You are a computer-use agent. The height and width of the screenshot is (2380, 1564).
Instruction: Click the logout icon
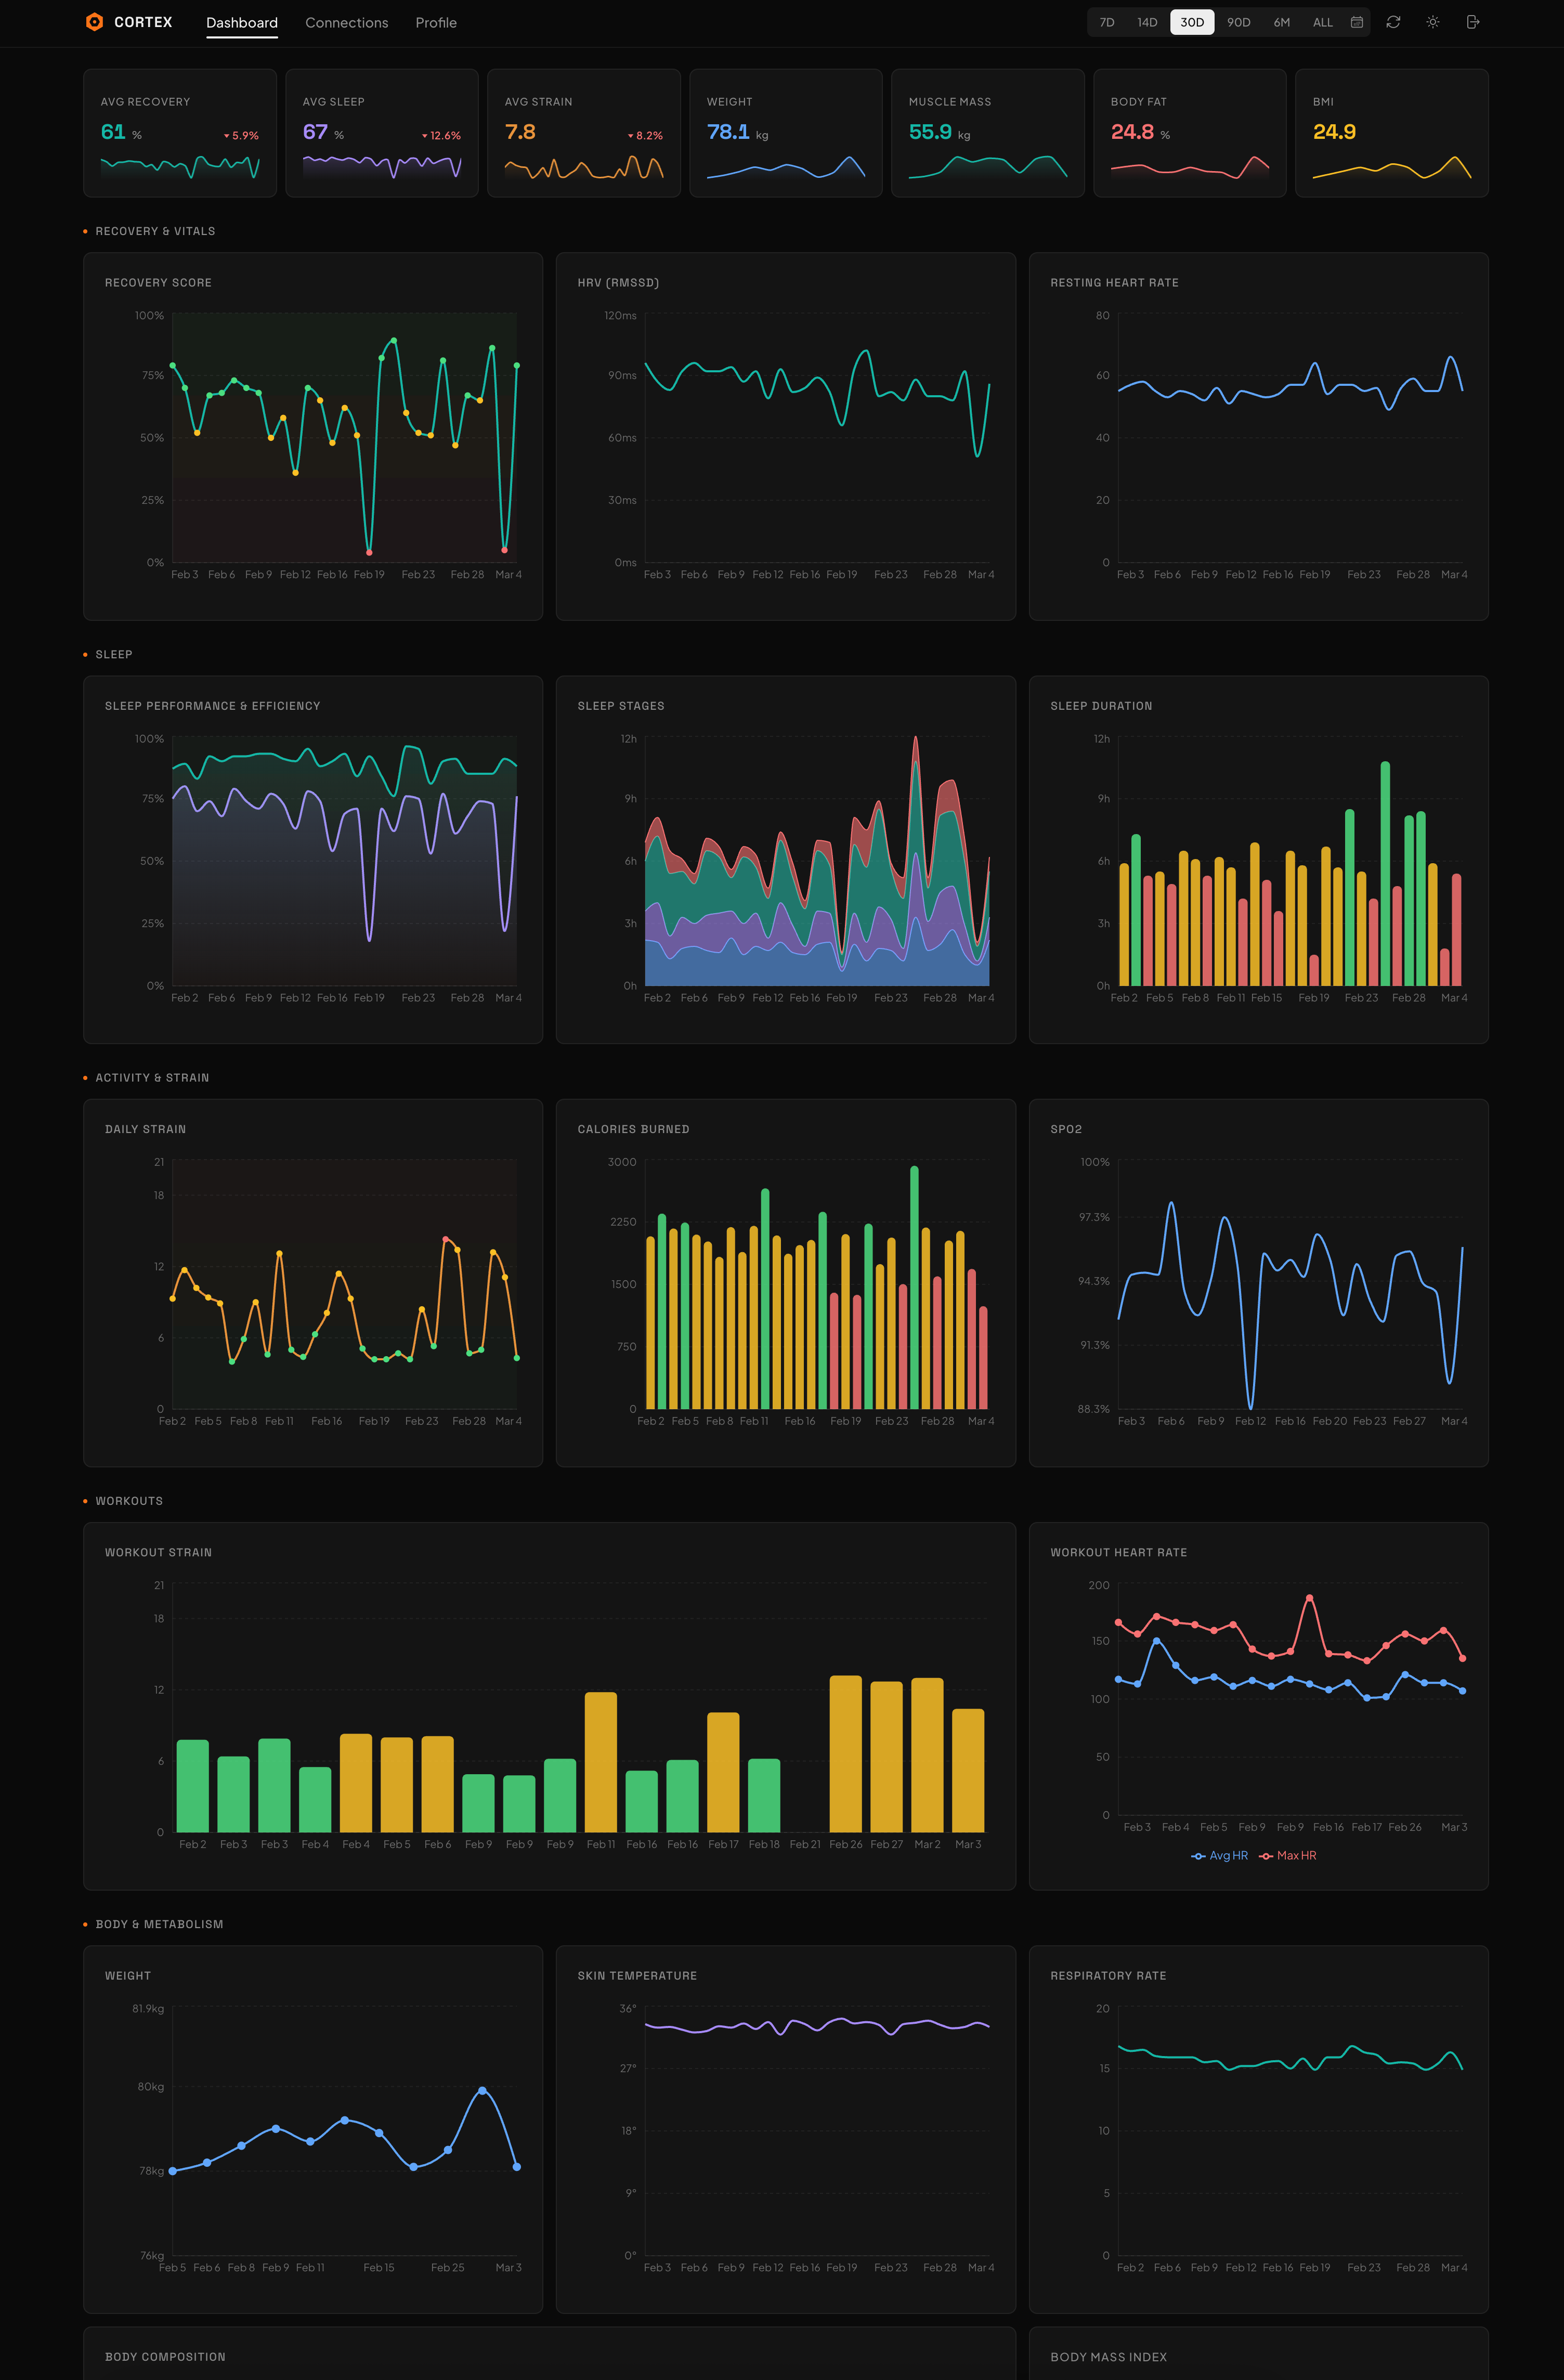pos(1473,22)
